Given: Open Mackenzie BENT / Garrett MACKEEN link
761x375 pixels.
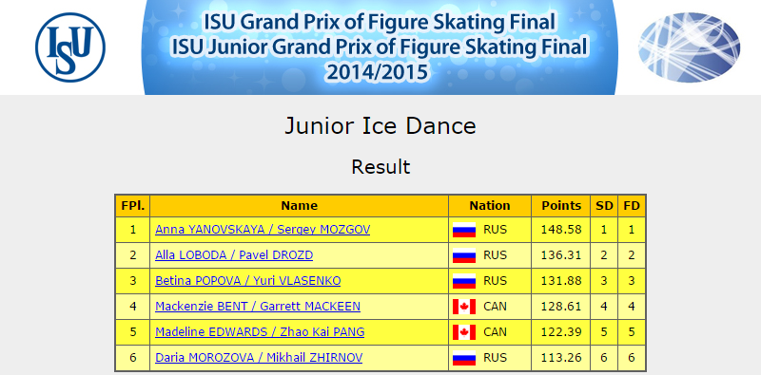Looking at the screenshot, I should (x=258, y=307).
